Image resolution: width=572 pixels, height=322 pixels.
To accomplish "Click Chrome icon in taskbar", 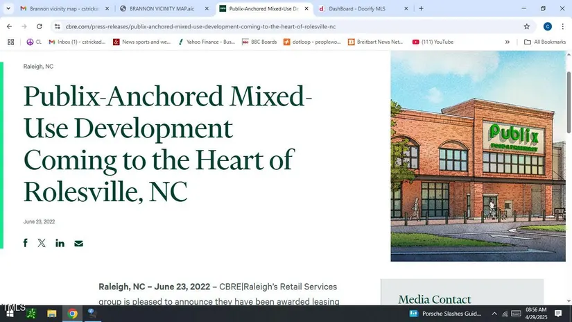I will pyautogui.click(x=72, y=314).
